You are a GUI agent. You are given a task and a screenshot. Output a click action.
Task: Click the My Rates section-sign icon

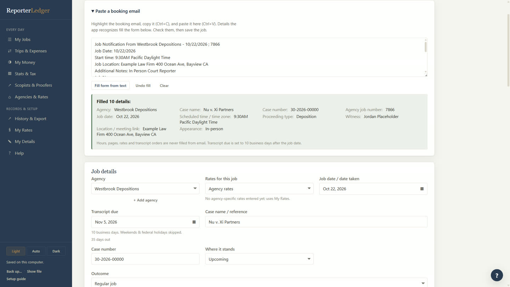(x=10, y=130)
